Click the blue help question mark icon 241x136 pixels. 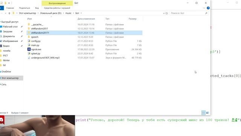(x=208, y=8)
